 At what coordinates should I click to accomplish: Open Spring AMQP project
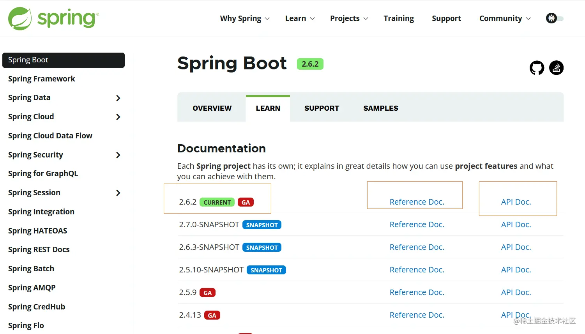tap(32, 288)
